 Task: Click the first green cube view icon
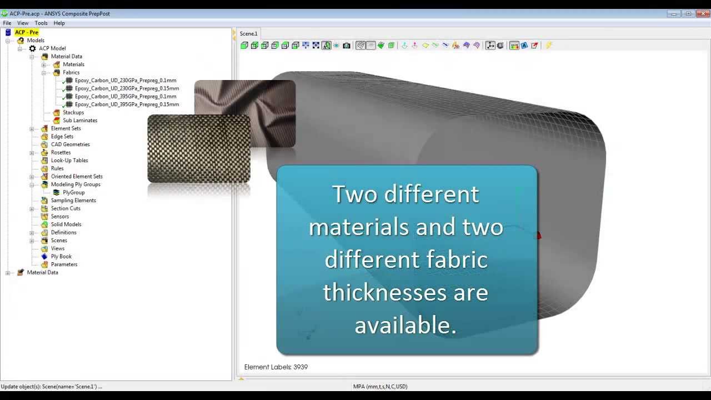pos(244,46)
